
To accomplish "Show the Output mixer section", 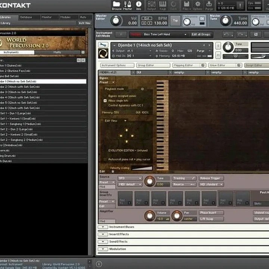I will 152,6.
